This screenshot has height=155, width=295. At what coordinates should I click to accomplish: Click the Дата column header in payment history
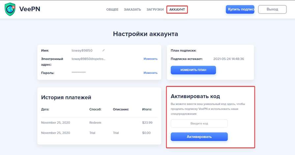[45, 109]
